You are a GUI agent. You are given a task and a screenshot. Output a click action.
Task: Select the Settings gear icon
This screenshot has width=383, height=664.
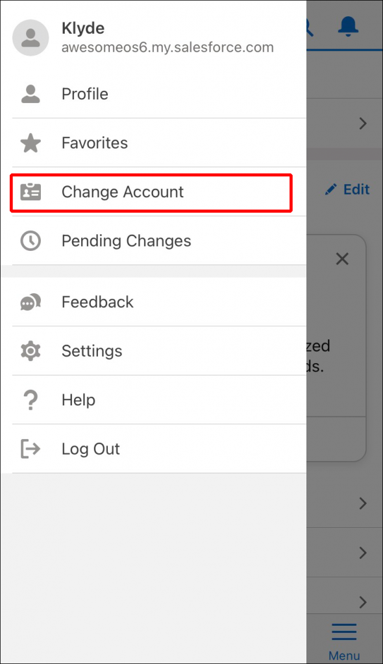pyautogui.click(x=31, y=351)
